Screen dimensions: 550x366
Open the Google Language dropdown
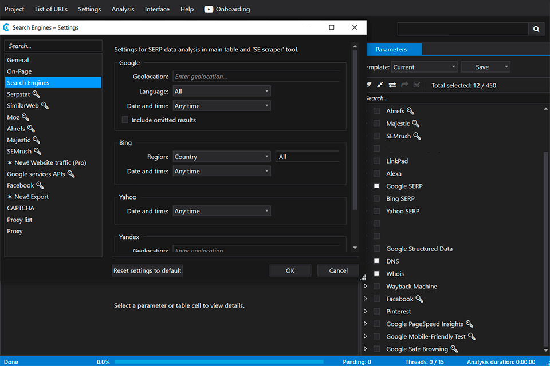pyautogui.click(x=222, y=91)
